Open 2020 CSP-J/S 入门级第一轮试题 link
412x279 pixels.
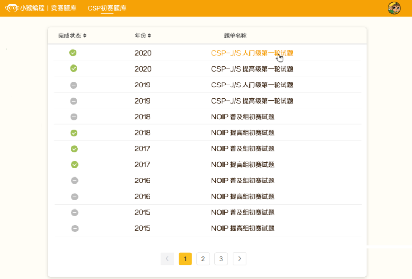coord(252,53)
